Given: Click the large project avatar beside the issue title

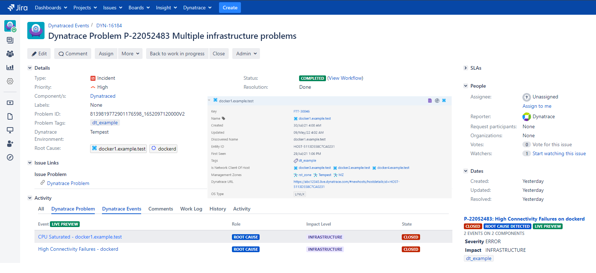Looking at the screenshot, I should click(36, 31).
